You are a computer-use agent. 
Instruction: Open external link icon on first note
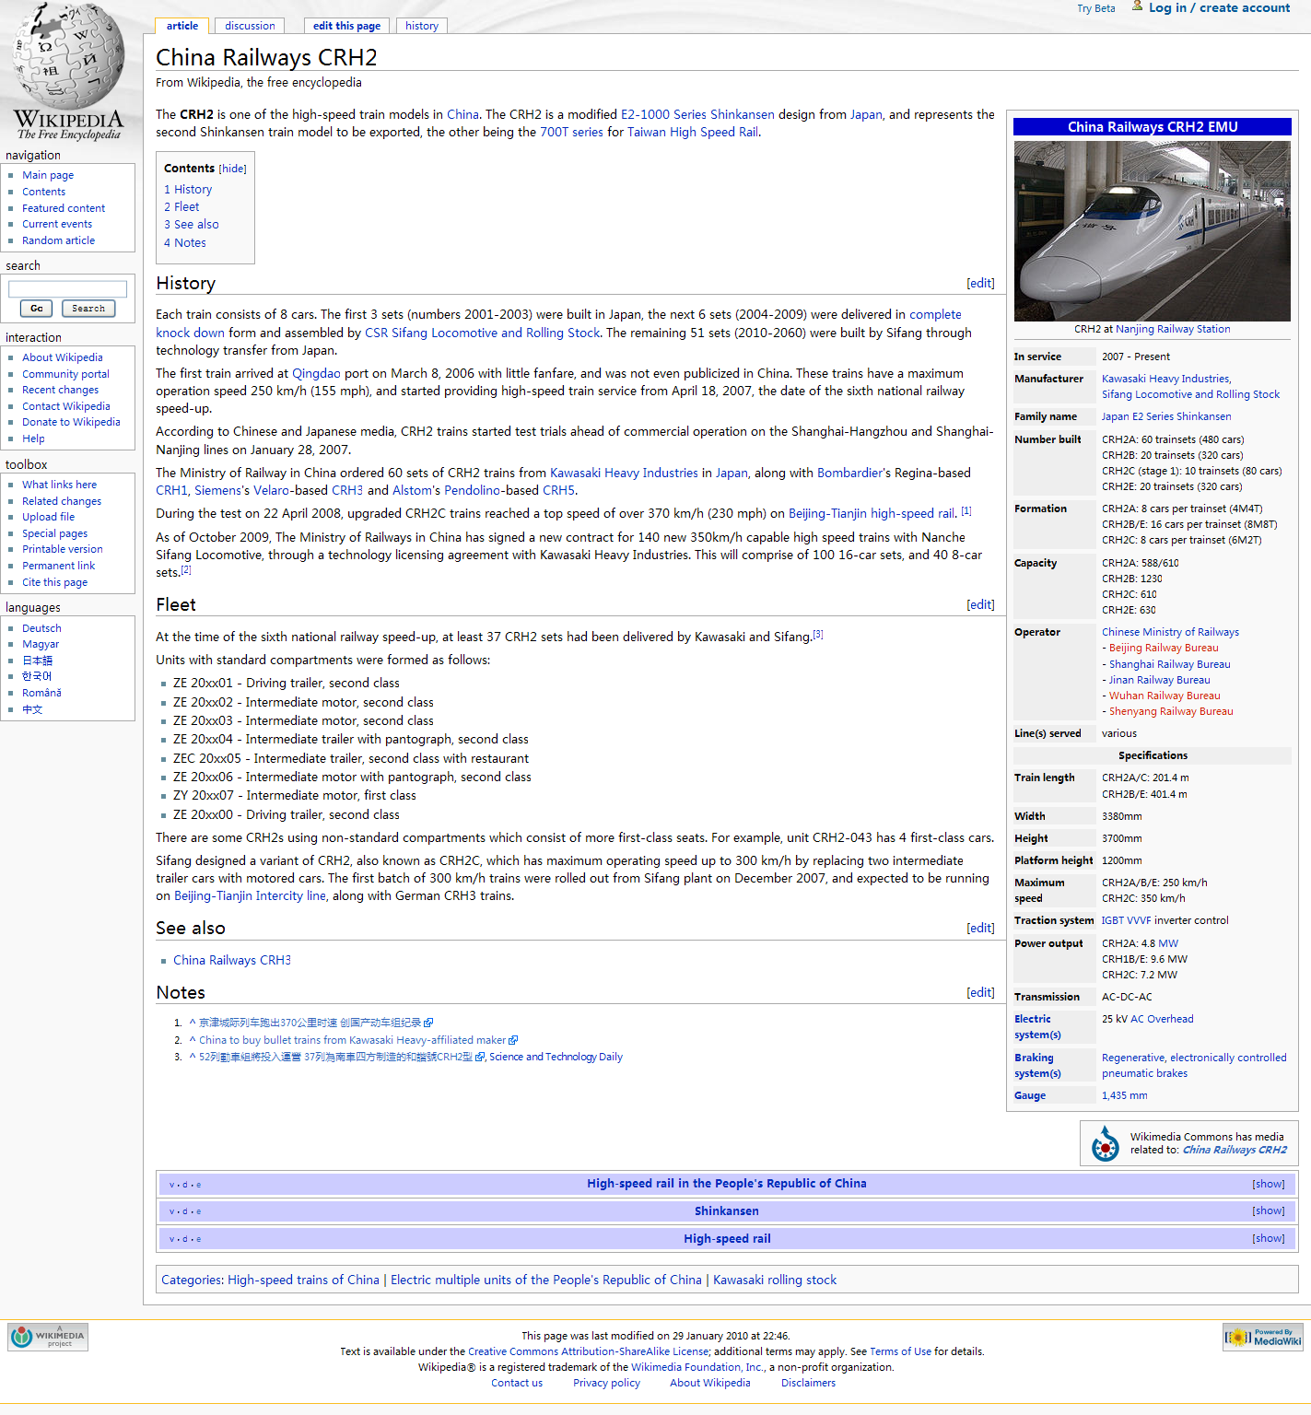coord(428,1023)
